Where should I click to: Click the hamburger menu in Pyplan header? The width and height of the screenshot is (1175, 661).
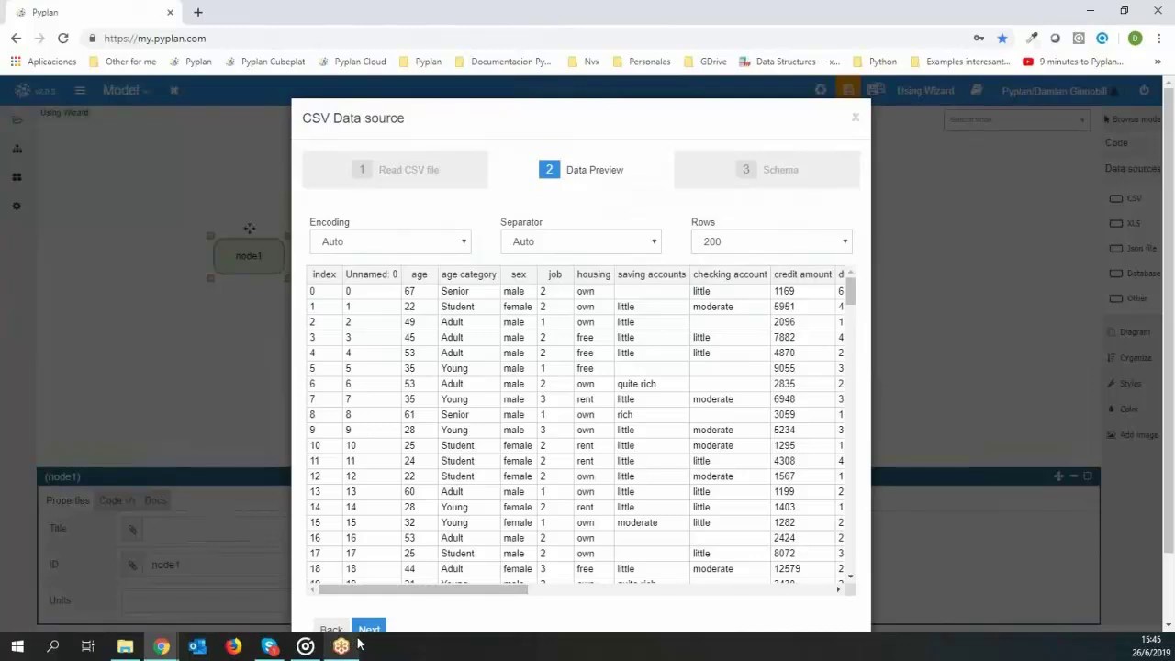click(x=80, y=90)
